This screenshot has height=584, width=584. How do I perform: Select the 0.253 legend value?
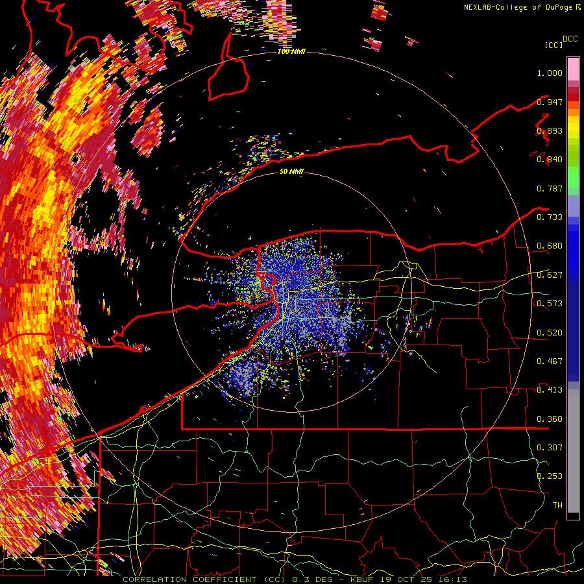coord(550,476)
